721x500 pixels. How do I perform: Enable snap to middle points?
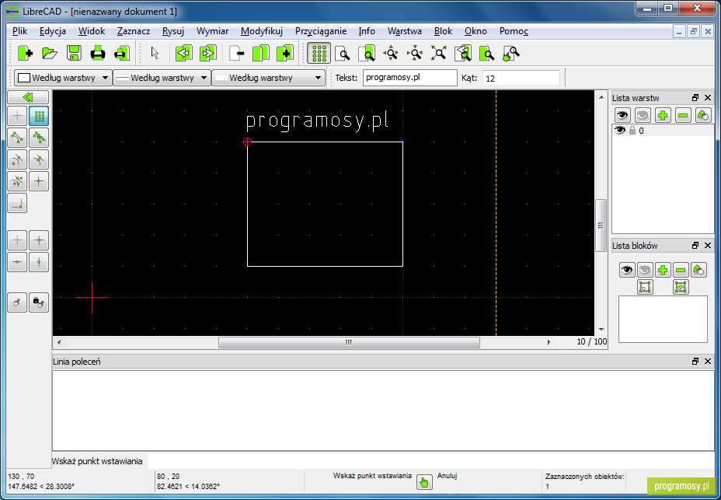click(x=39, y=159)
